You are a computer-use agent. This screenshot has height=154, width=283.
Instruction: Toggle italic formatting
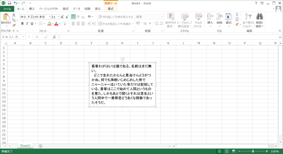[x=27, y=23]
